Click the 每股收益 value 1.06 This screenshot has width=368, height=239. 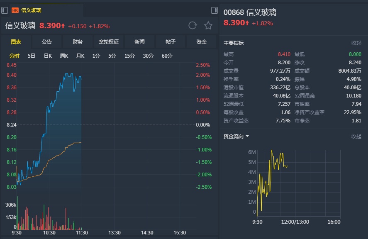tap(285, 112)
